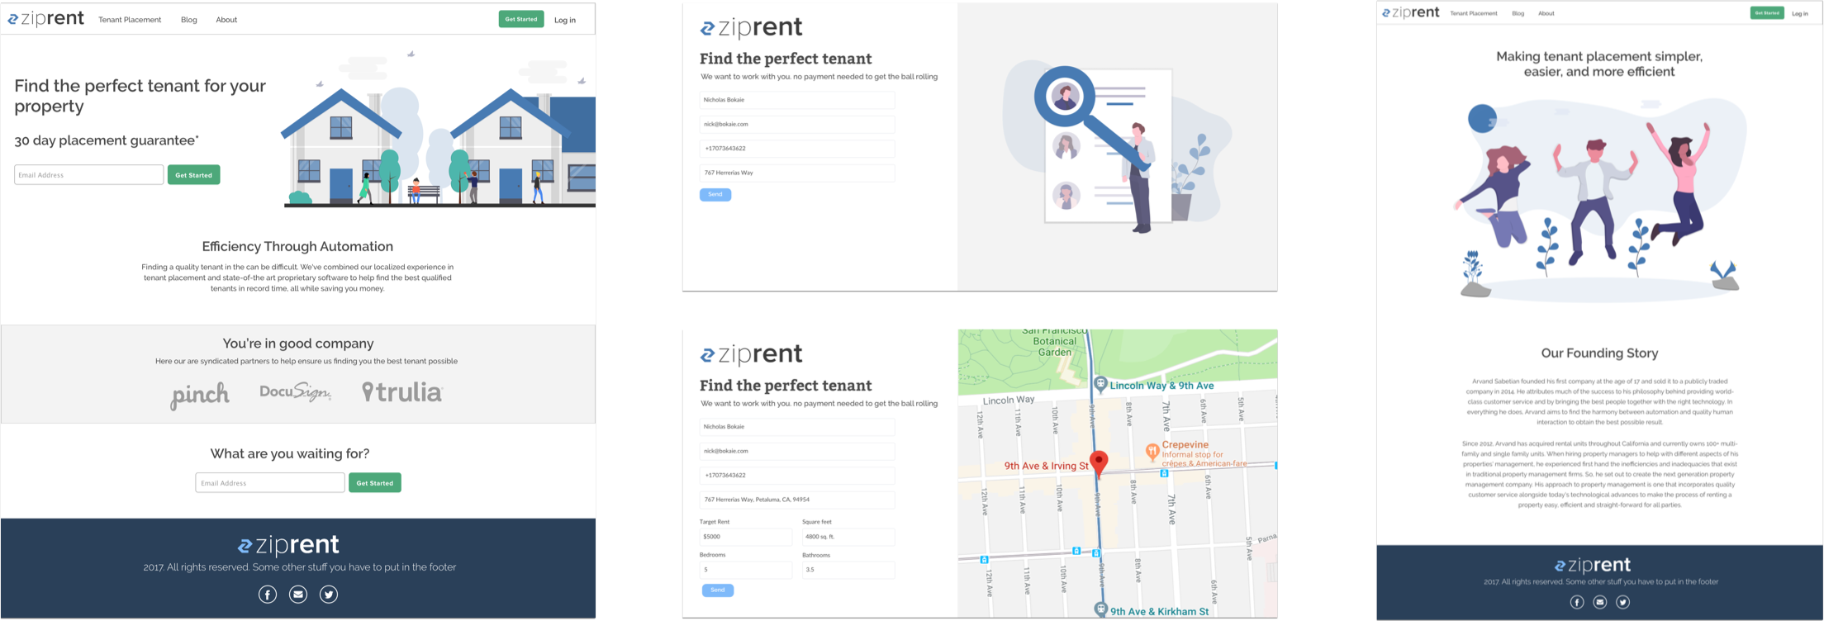
Task: Click the ziprent logo in the homepage mockup footer
Action: 288,545
